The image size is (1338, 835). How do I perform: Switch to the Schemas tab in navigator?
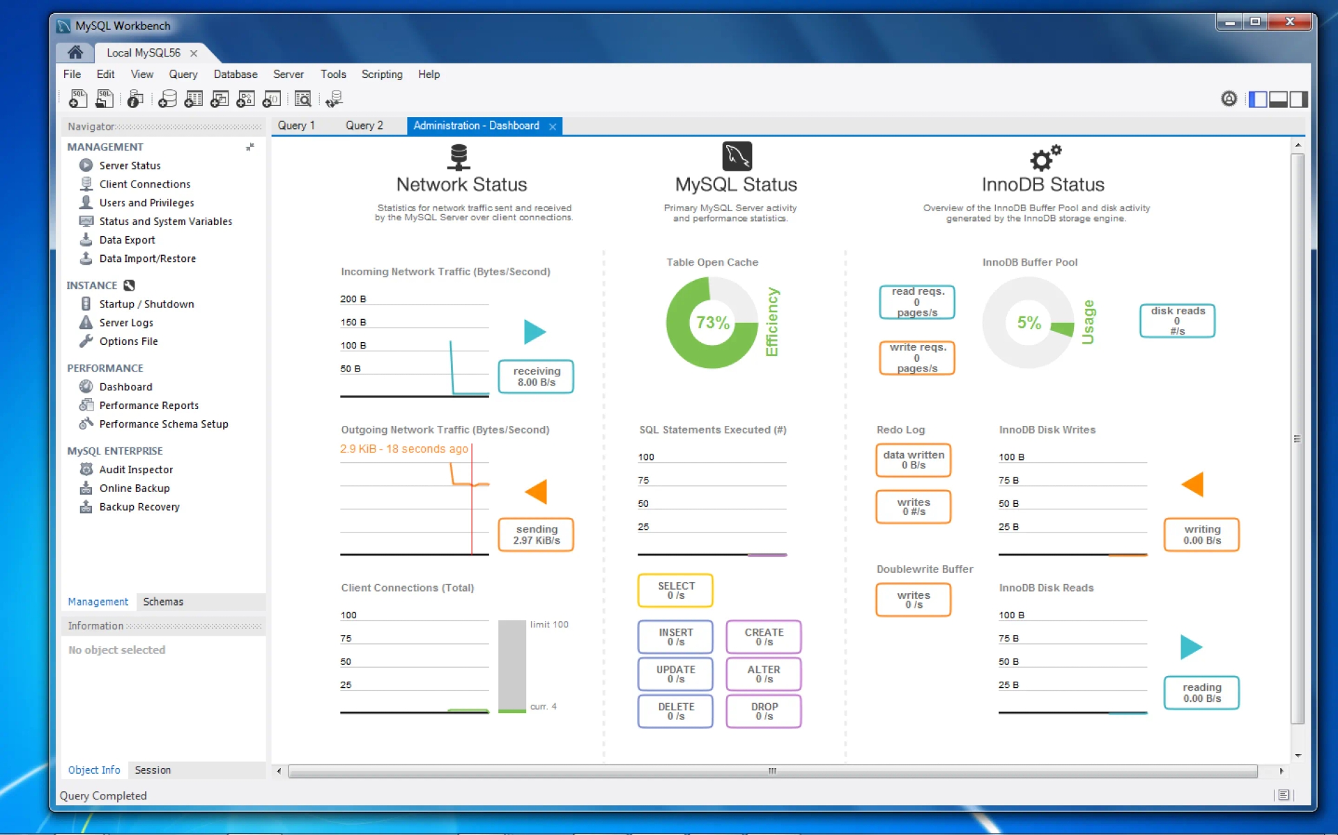[x=161, y=602]
